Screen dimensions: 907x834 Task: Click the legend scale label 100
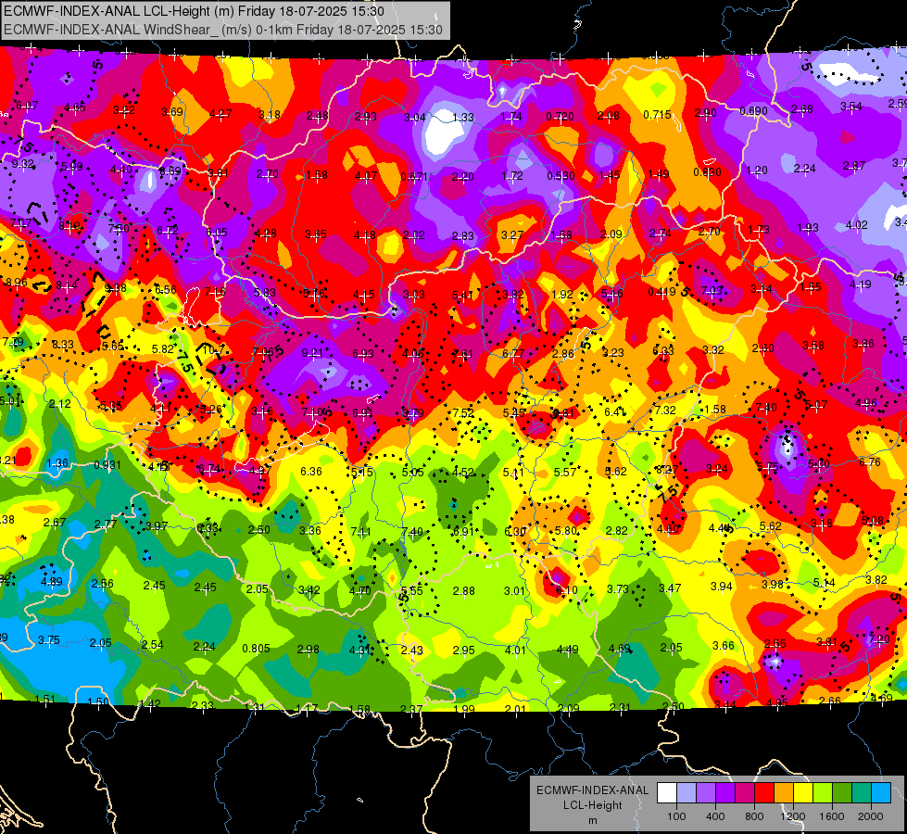pyautogui.click(x=676, y=816)
